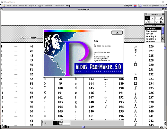Click the Y position field in Control palette
Image resolution: width=167 pixels, height=129 pixels.
coord(65,124)
